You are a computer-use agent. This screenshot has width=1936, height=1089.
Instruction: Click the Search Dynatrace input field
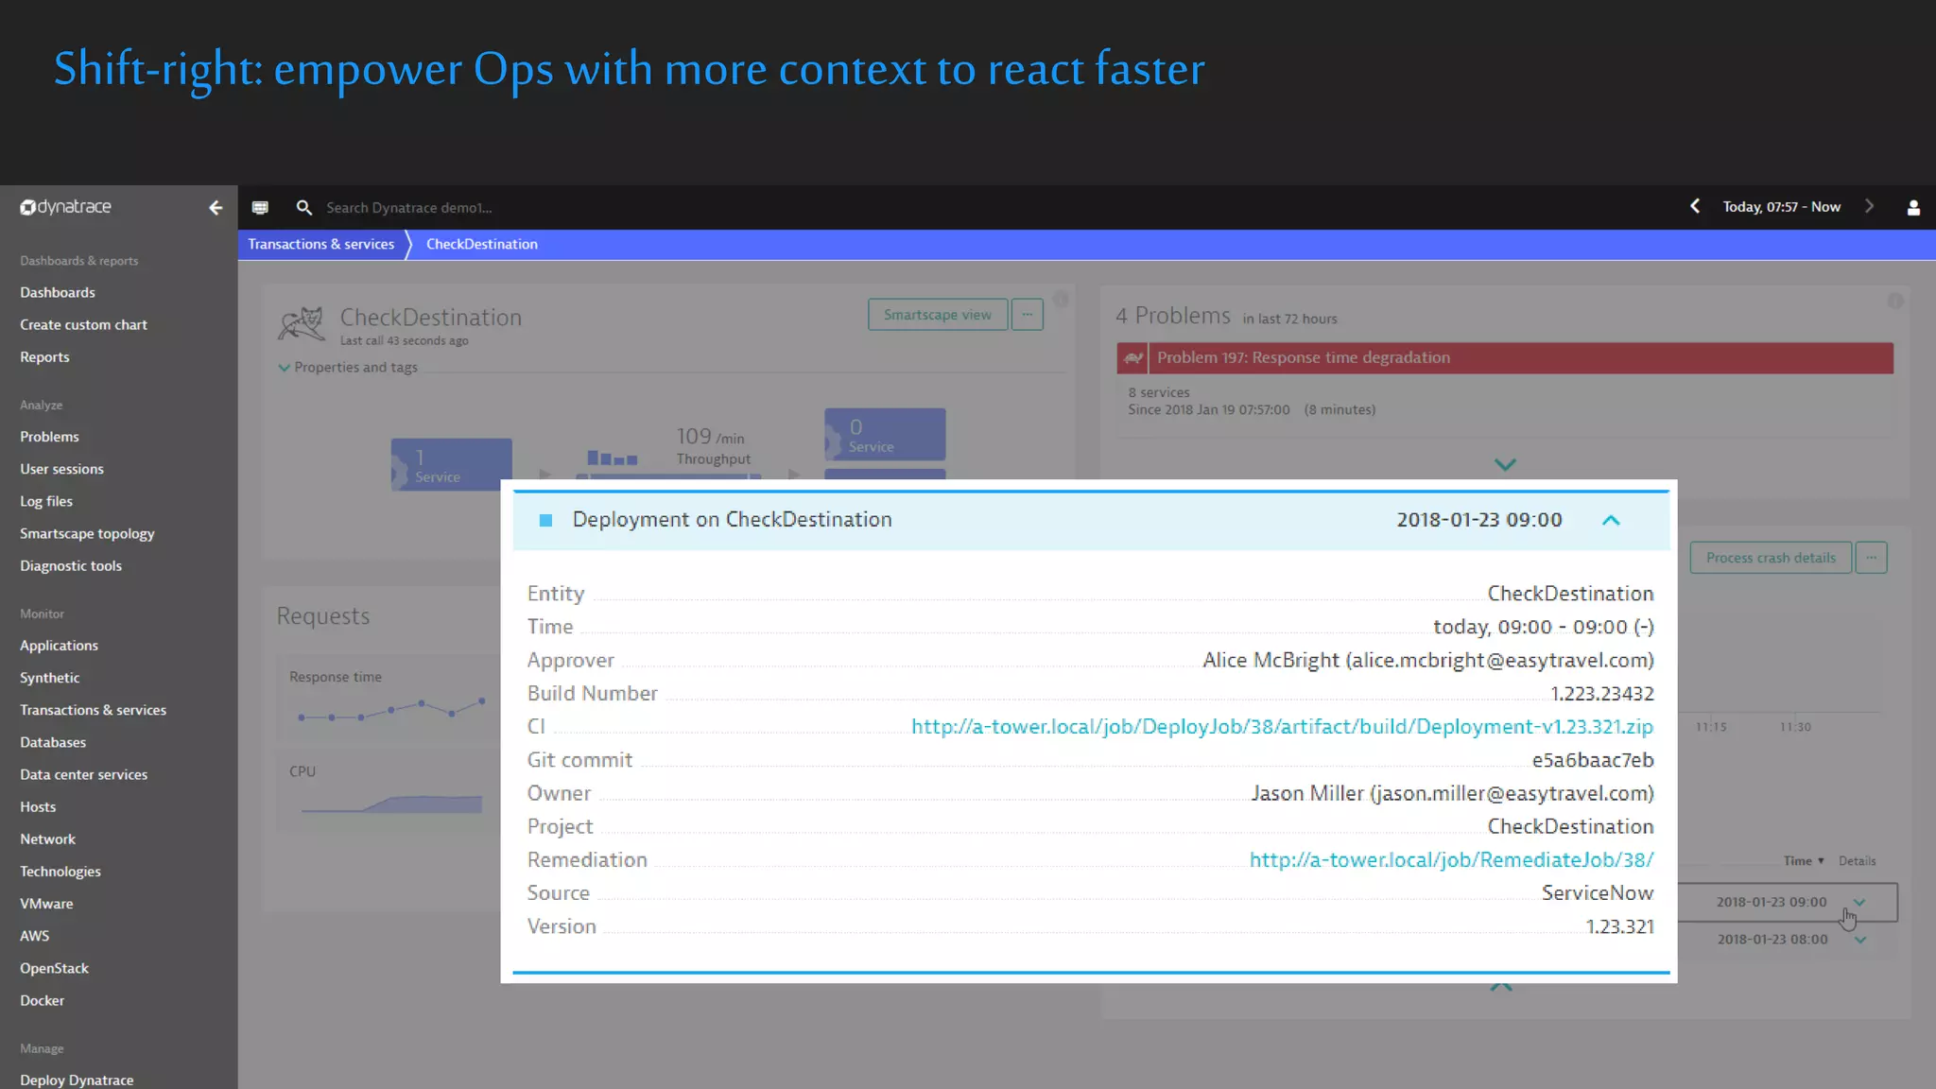point(408,208)
